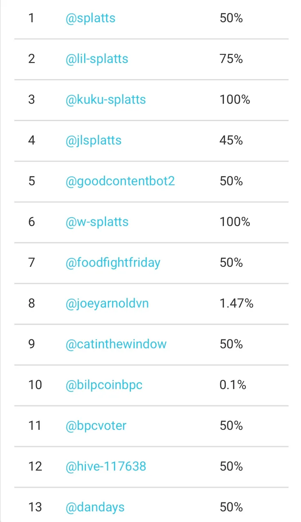
Task: Select the 75% value next to @lil-splatts
Action: 231,59
